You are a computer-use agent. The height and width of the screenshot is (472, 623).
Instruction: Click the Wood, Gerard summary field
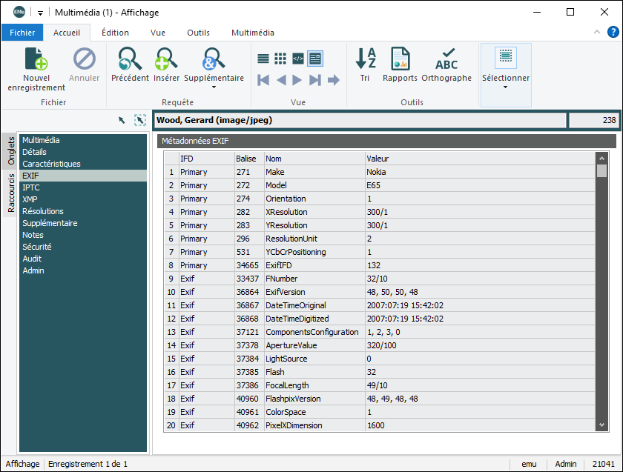pos(360,120)
